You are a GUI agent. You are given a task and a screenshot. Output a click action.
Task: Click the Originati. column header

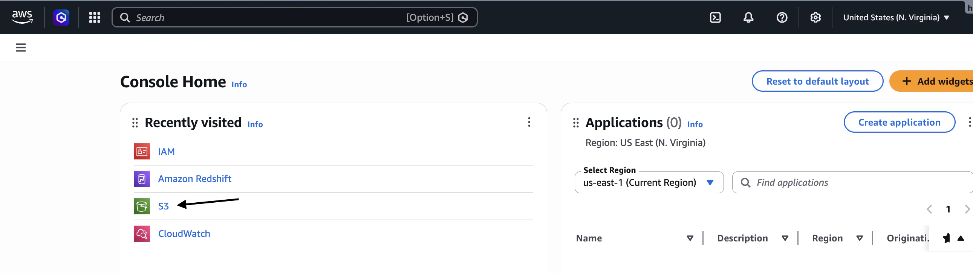[x=907, y=238]
